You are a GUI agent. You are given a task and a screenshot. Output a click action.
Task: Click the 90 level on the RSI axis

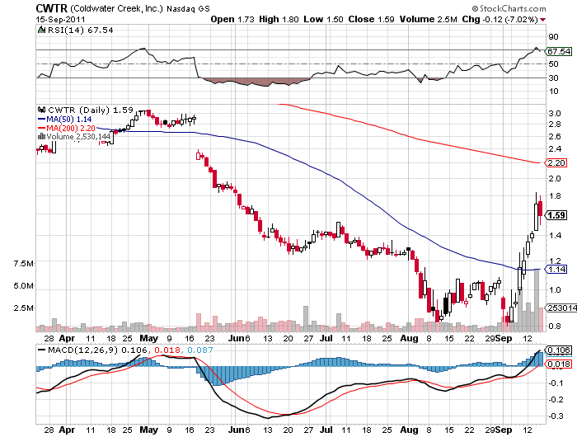(553, 36)
